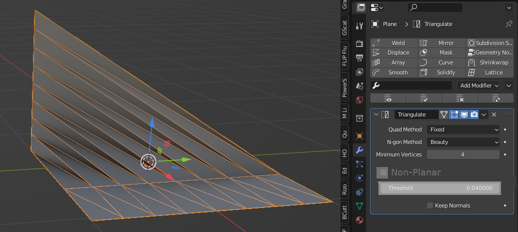
Task: Open the Quad Method dropdown set to Fixed
Action: 463,129
